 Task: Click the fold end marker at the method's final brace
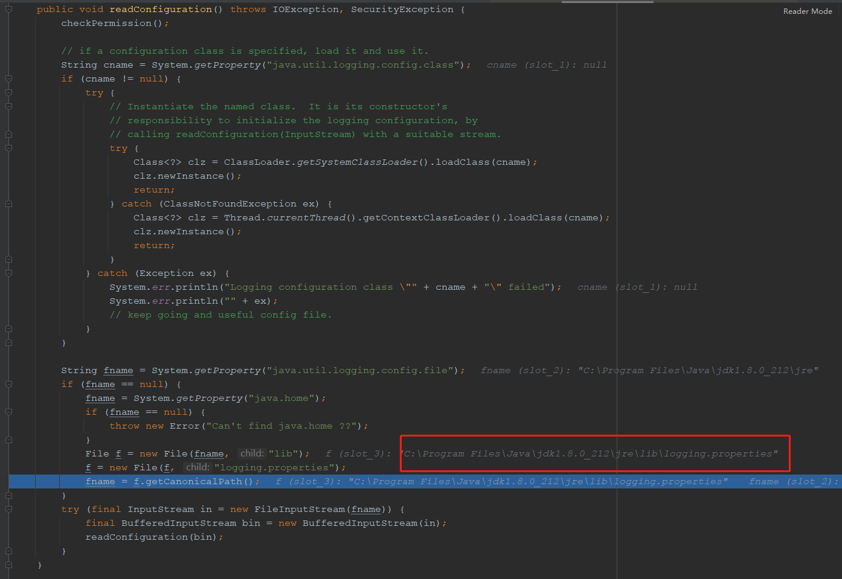pyautogui.click(x=8, y=565)
